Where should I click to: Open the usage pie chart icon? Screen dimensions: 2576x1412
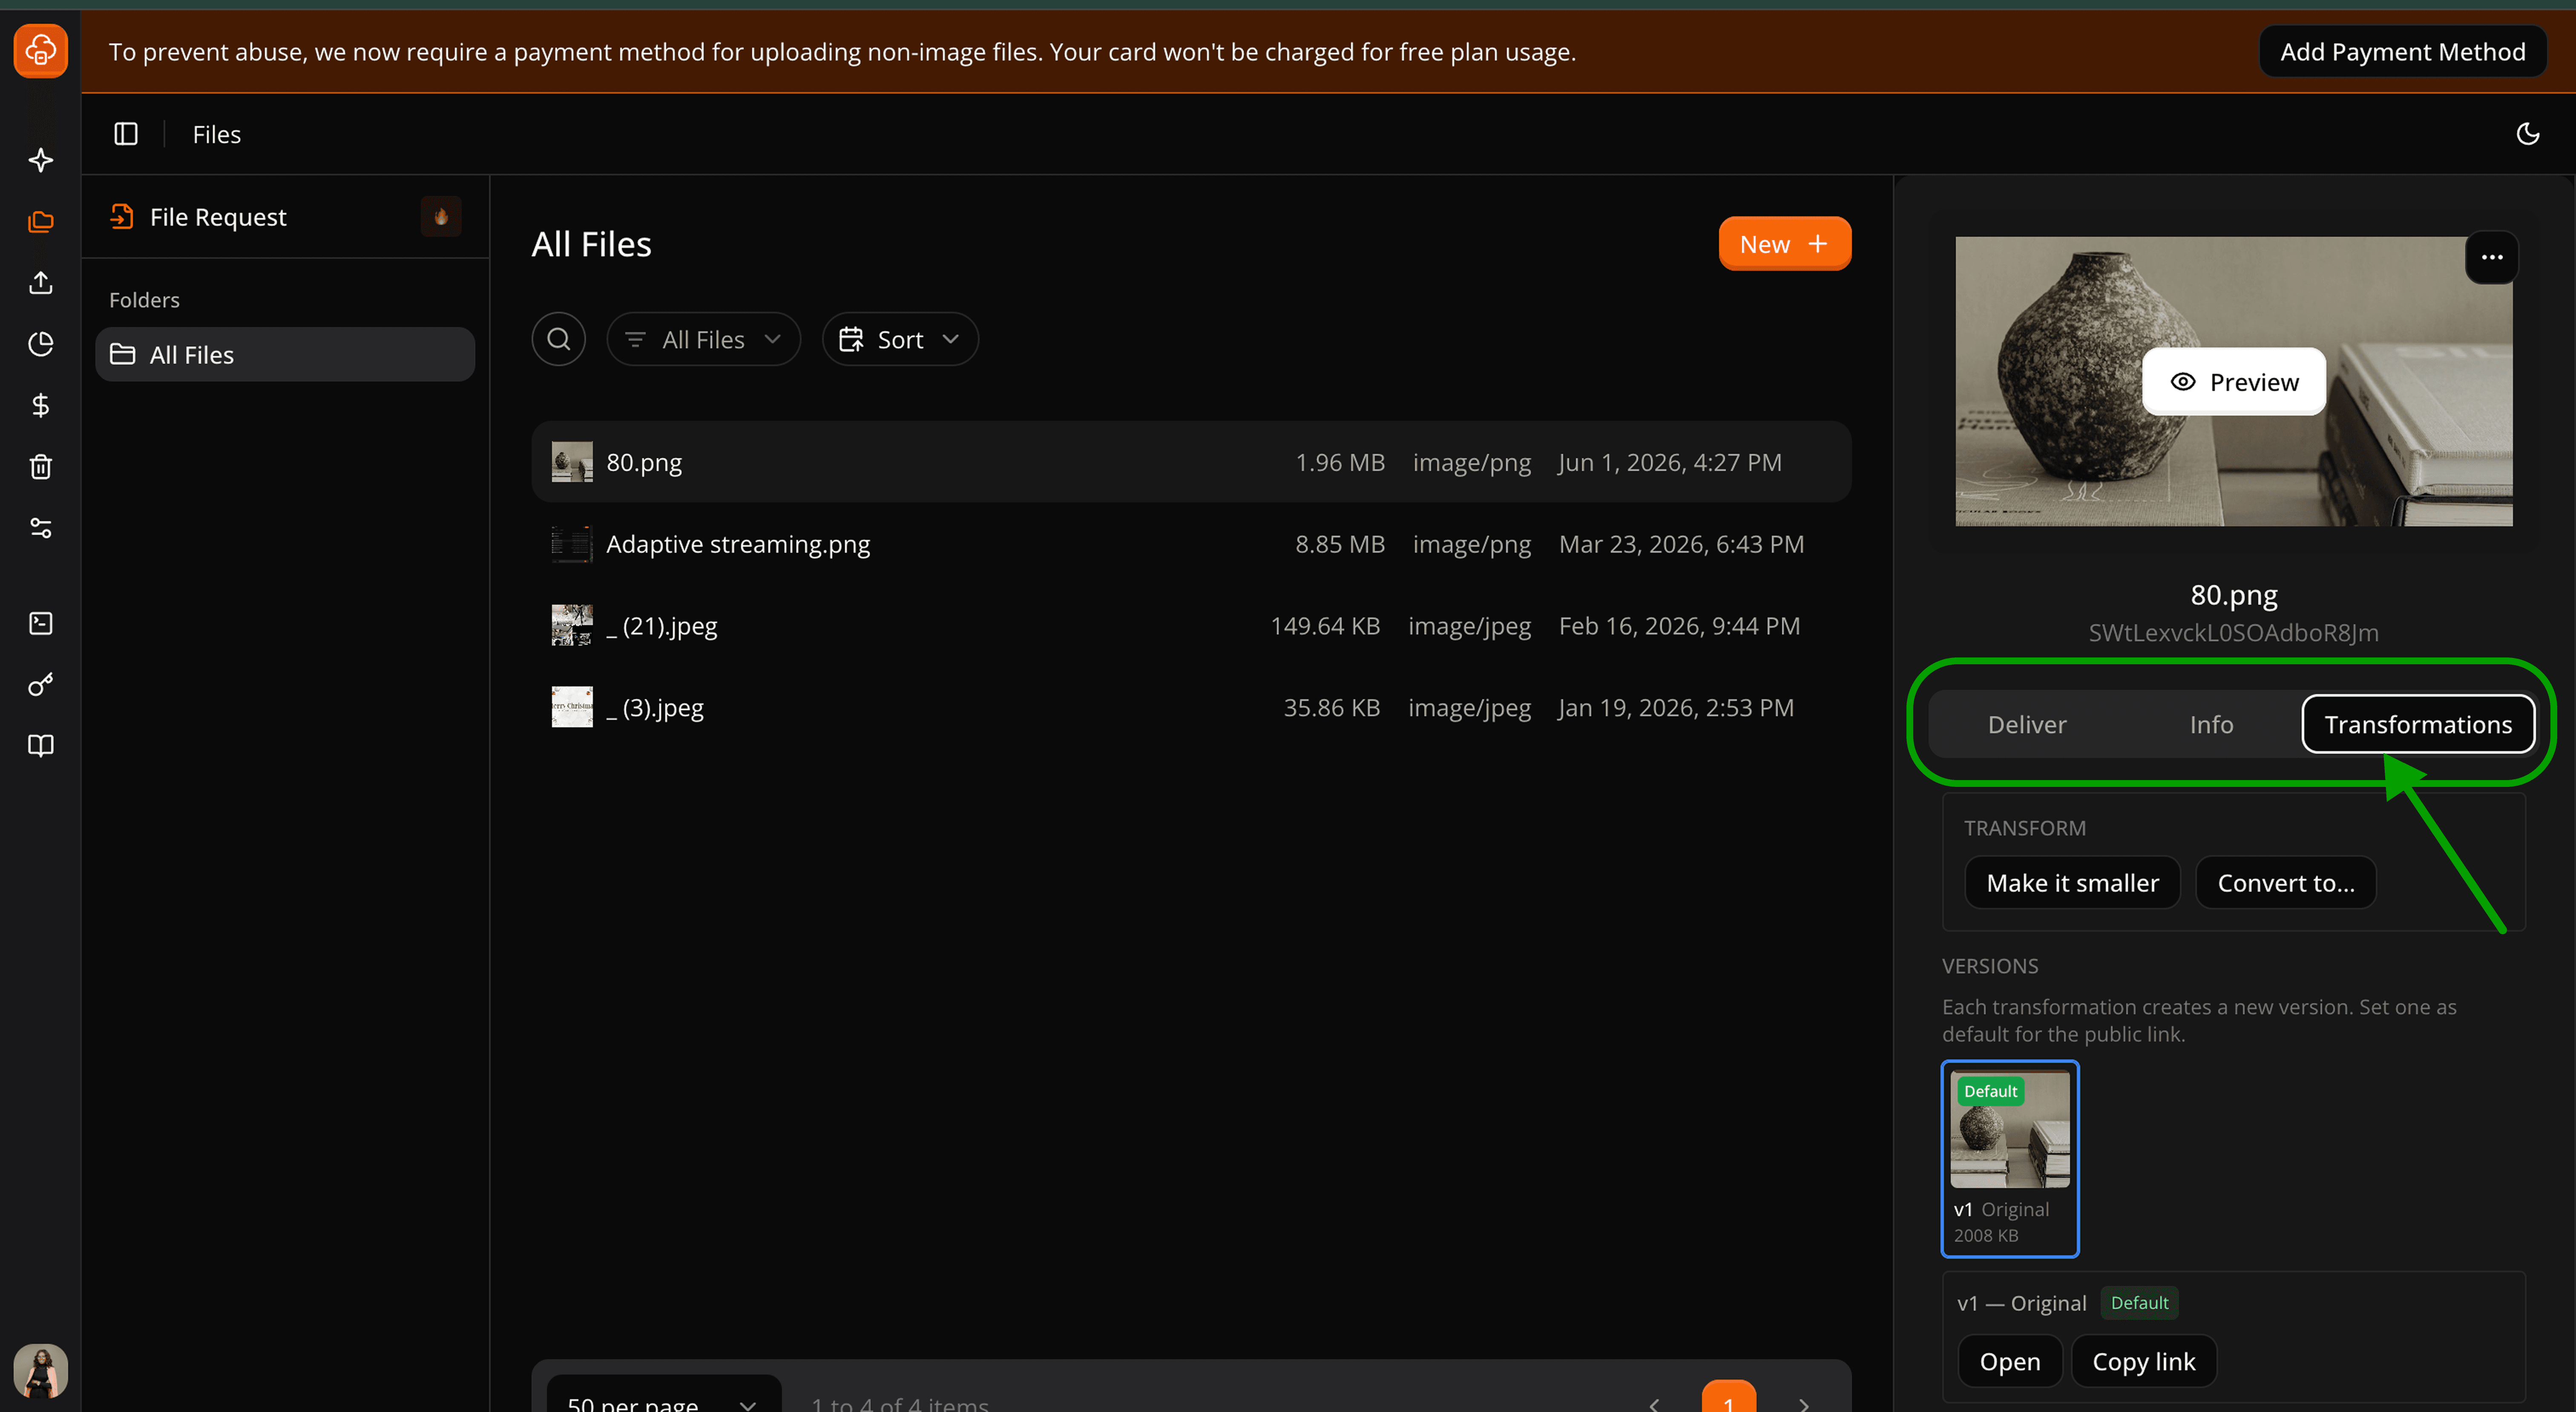[x=41, y=344]
